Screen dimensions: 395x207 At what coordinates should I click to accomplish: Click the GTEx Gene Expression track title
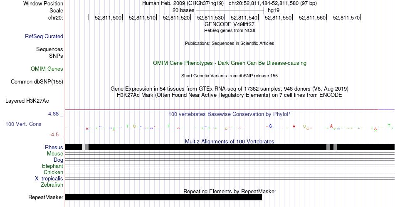click(x=230, y=89)
